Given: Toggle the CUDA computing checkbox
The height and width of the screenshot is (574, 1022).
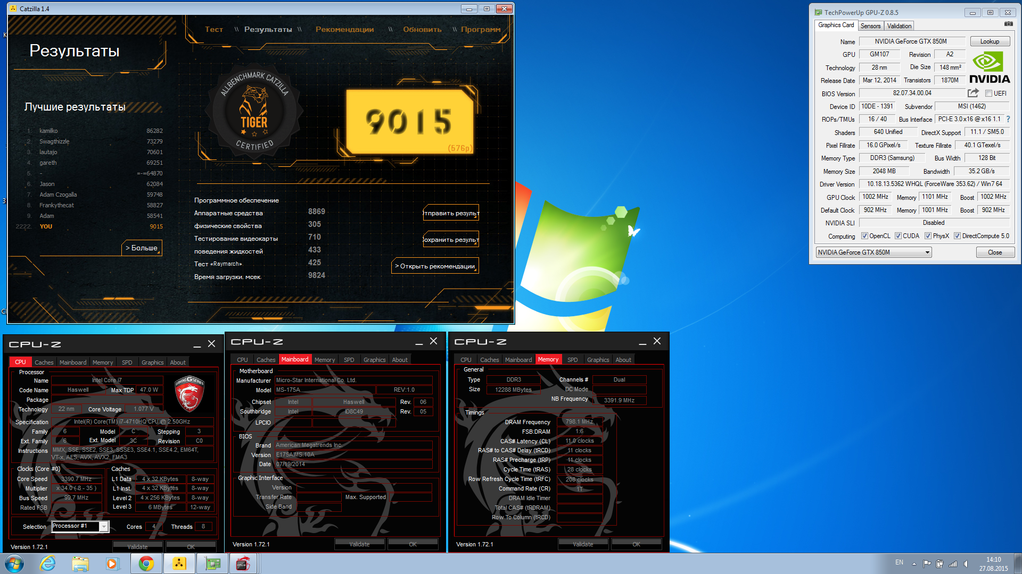Looking at the screenshot, I should click(899, 236).
